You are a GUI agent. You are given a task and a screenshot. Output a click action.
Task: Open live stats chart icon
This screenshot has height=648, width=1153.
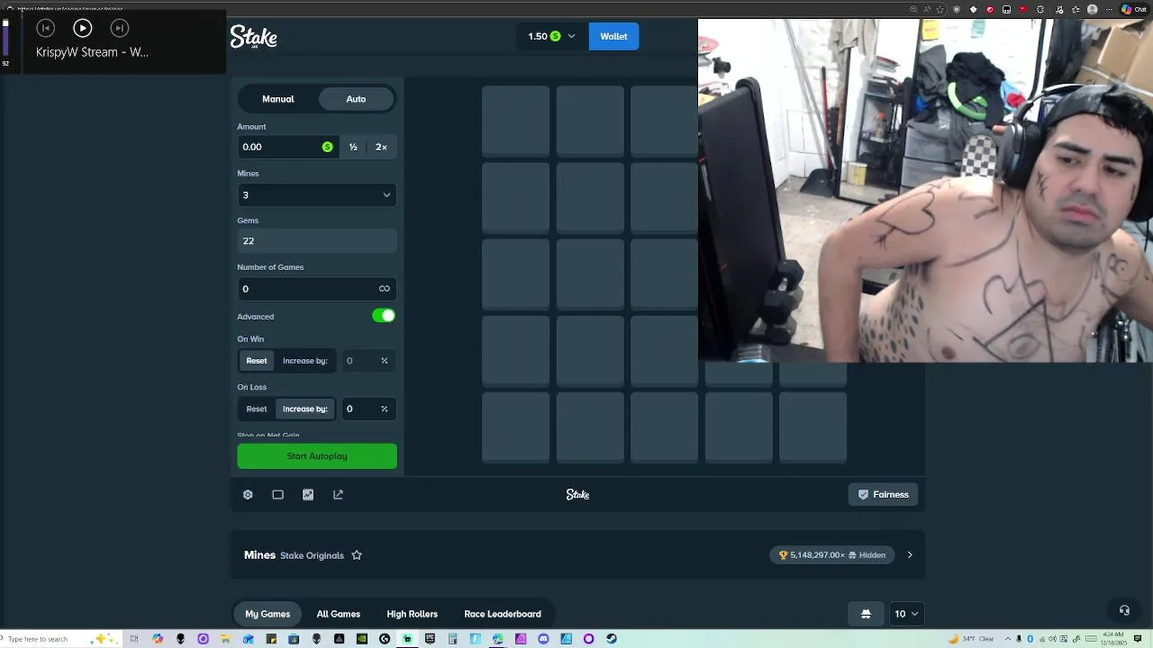pyautogui.click(x=308, y=494)
